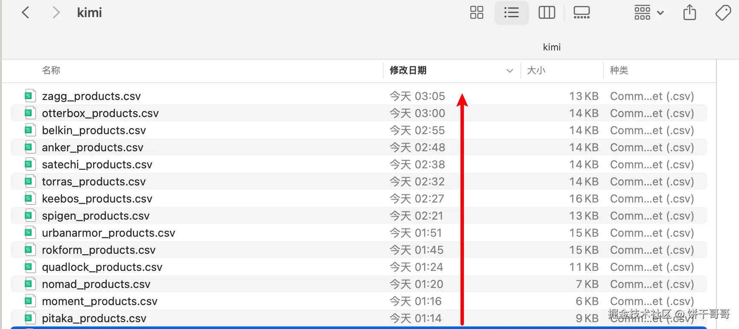Select zagg_products.csv file name
739x329 pixels.
(x=91, y=96)
